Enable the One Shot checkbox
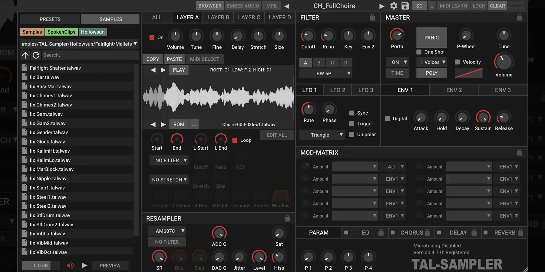This screenshot has height=272, width=545. (419, 52)
